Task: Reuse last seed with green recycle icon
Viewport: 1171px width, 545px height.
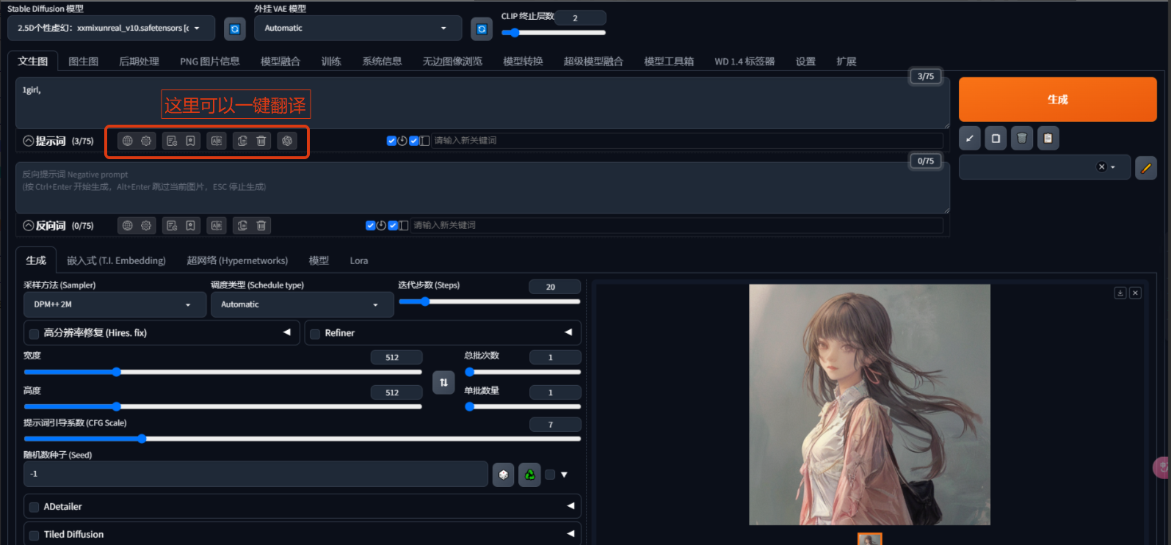Action: coord(529,475)
